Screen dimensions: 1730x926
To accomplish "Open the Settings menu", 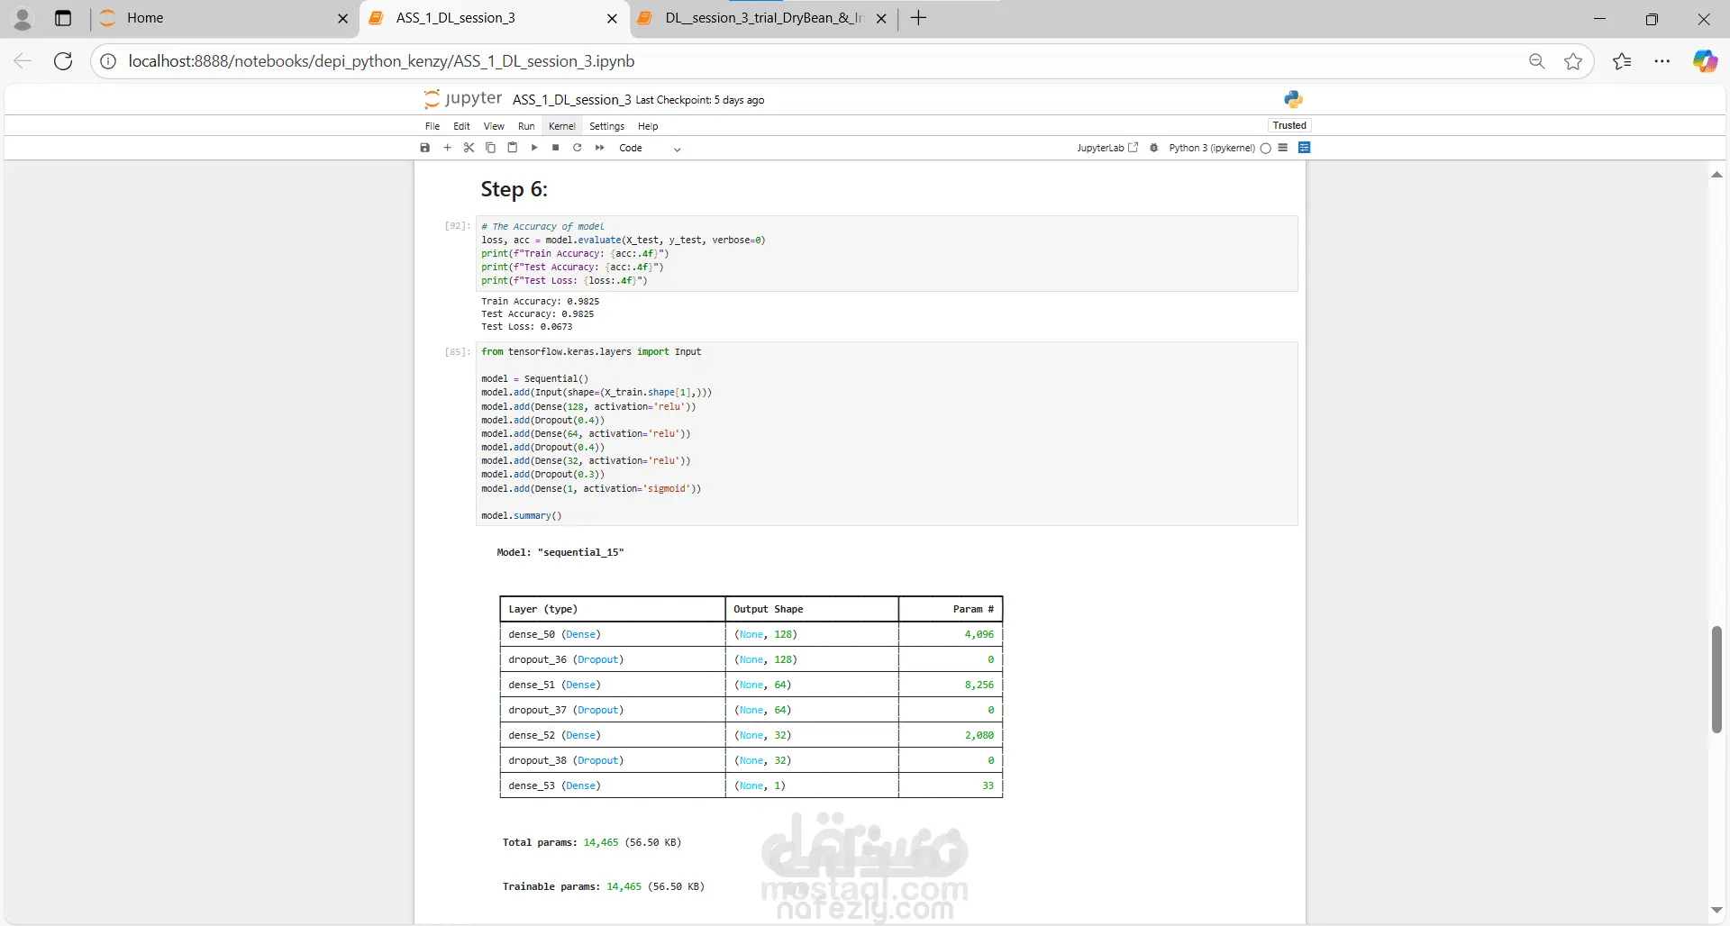I will click(606, 126).
